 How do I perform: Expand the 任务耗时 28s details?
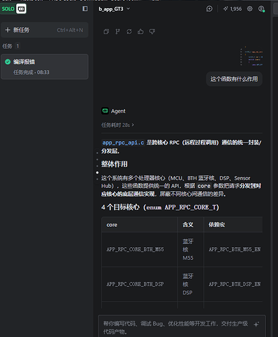tap(117, 125)
